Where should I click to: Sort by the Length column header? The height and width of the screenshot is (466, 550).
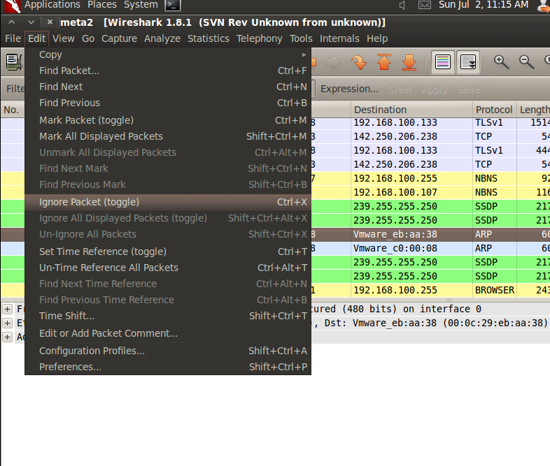tap(533, 110)
